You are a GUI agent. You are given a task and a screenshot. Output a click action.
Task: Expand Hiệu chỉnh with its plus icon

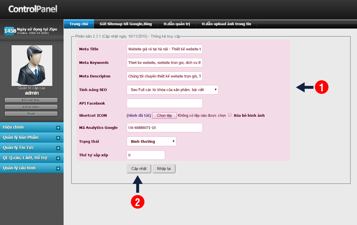[x=58, y=128]
